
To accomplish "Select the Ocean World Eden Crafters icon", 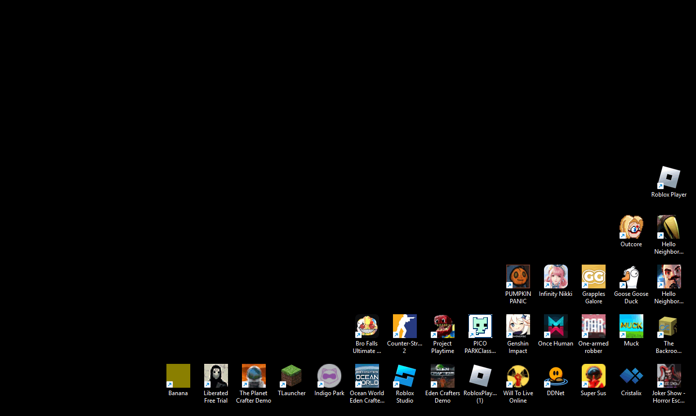I will point(367,376).
